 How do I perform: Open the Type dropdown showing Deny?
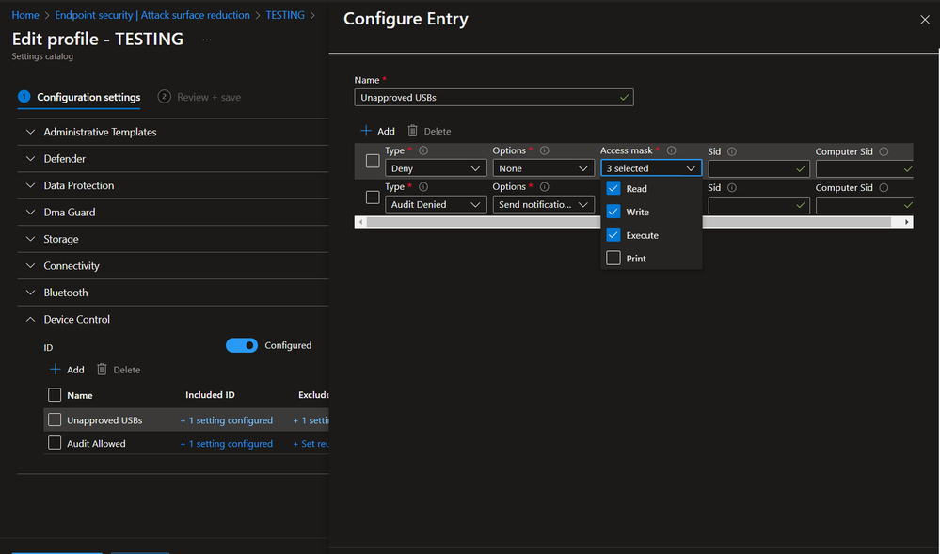[x=436, y=168]
